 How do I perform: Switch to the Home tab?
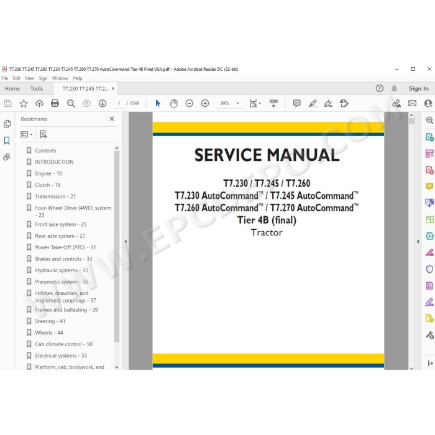(x=12, y=88)
